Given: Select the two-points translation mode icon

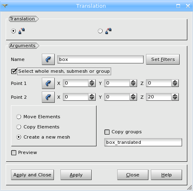Looking at the screenshot, I should pos(21,31).
